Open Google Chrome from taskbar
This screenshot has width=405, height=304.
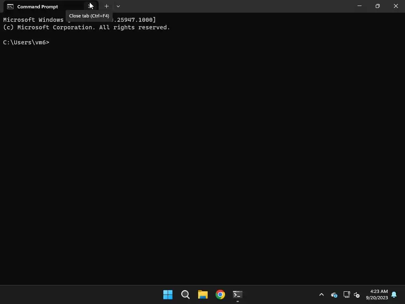click(220, 294)
